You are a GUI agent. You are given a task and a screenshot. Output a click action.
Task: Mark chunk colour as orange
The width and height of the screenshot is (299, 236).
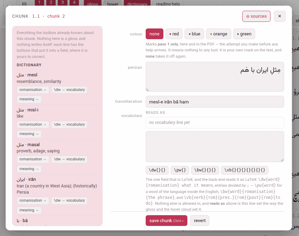[219, 34]
